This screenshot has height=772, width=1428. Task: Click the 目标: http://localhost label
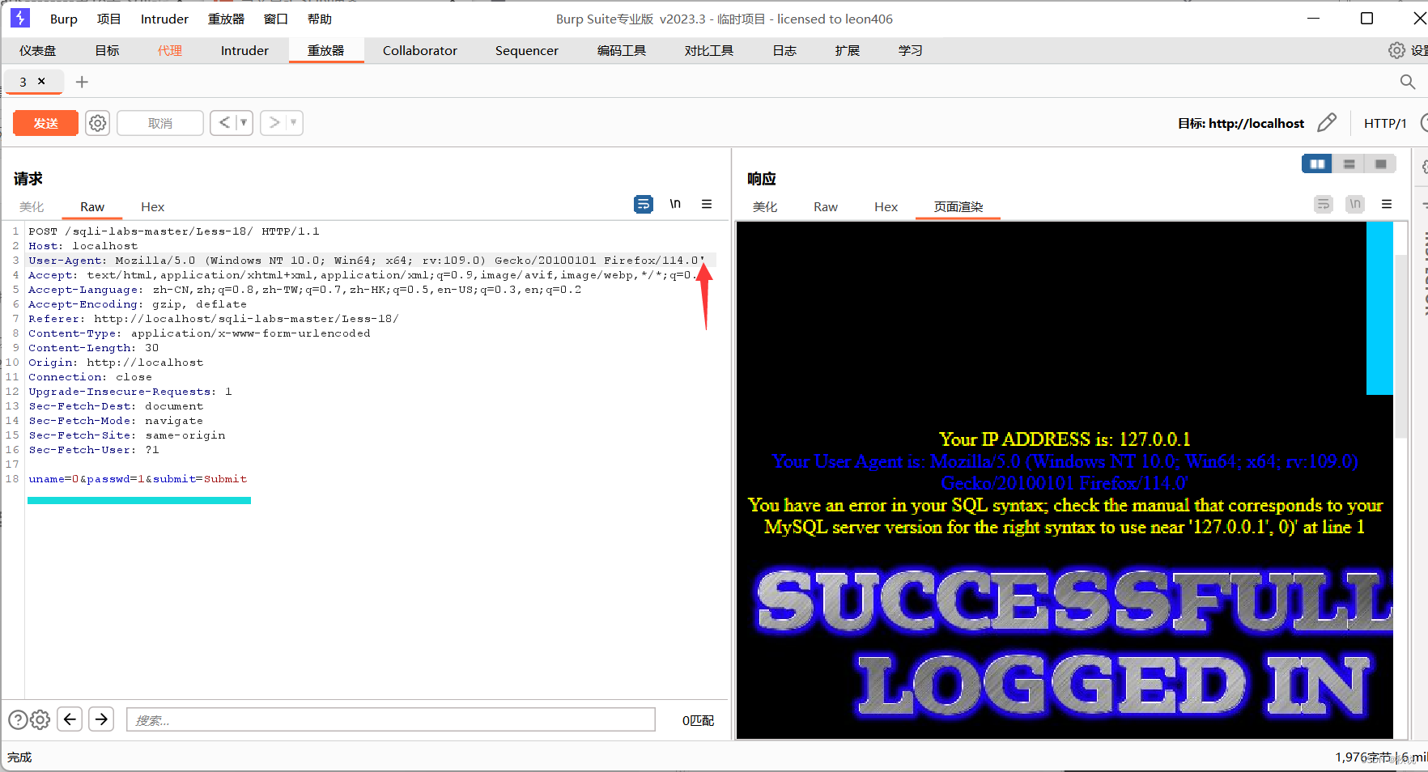tap(1241, 123)
